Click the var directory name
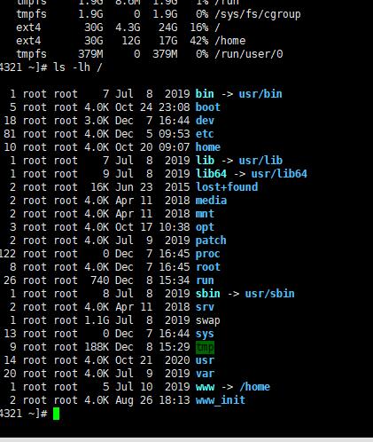 coord(205,374)
